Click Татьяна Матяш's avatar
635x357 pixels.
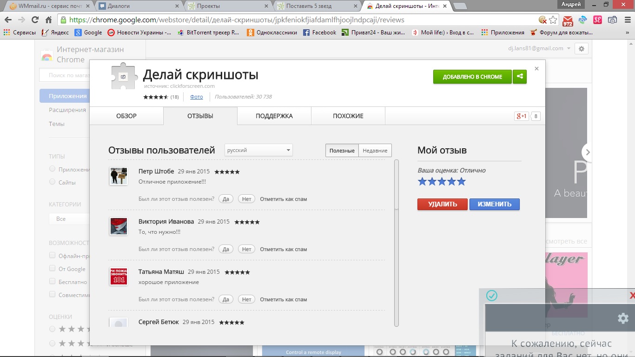[119, 276]
